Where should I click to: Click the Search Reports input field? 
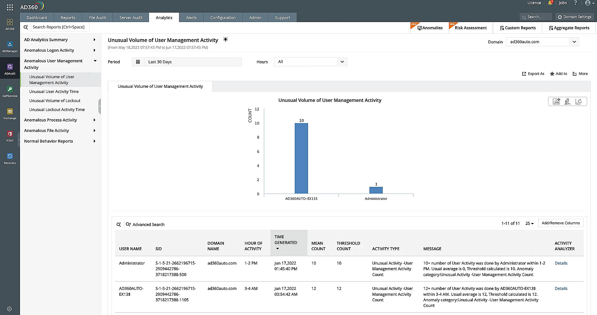click(60, 27)
